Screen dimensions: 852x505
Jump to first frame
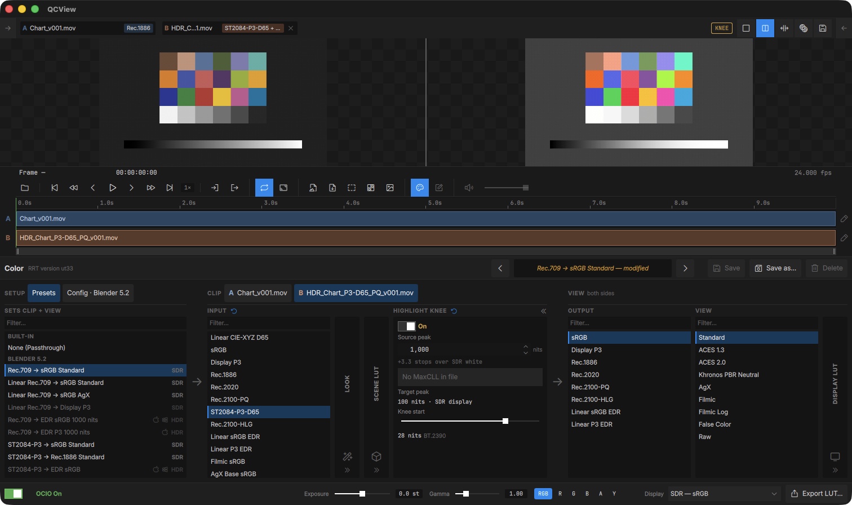pyautogui.click(x=55, y=188)
